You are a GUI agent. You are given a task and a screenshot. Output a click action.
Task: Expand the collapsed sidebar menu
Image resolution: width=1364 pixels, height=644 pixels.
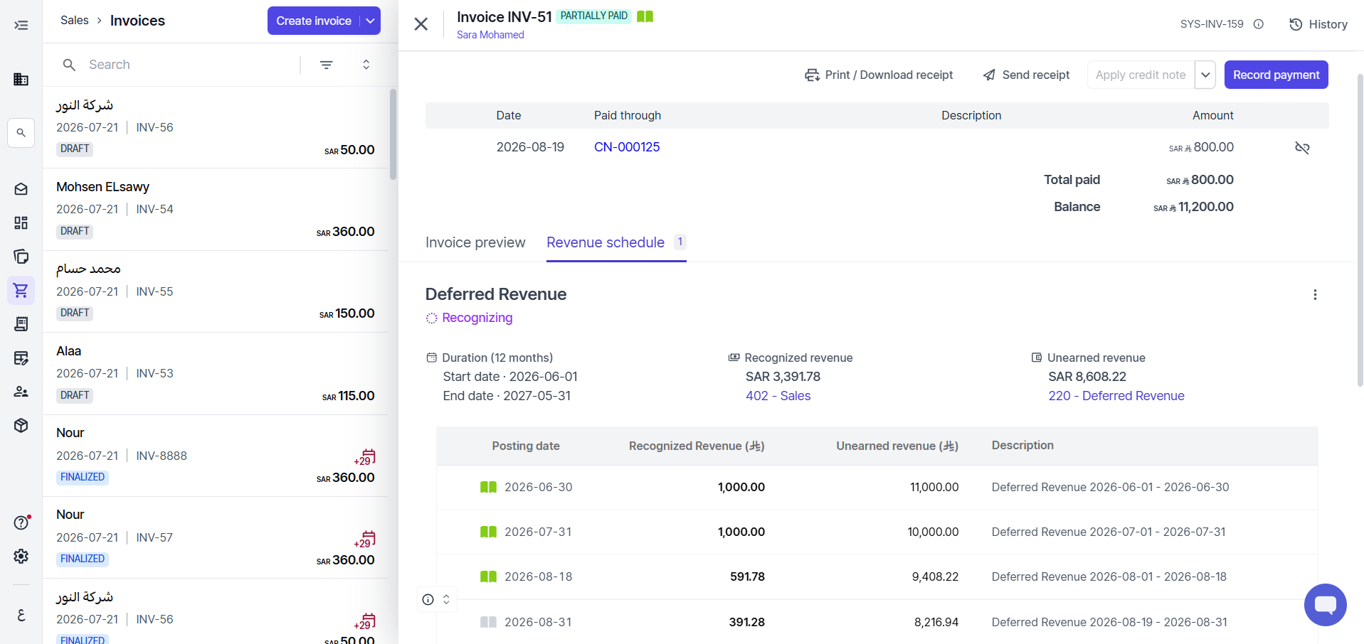point(21,26)
